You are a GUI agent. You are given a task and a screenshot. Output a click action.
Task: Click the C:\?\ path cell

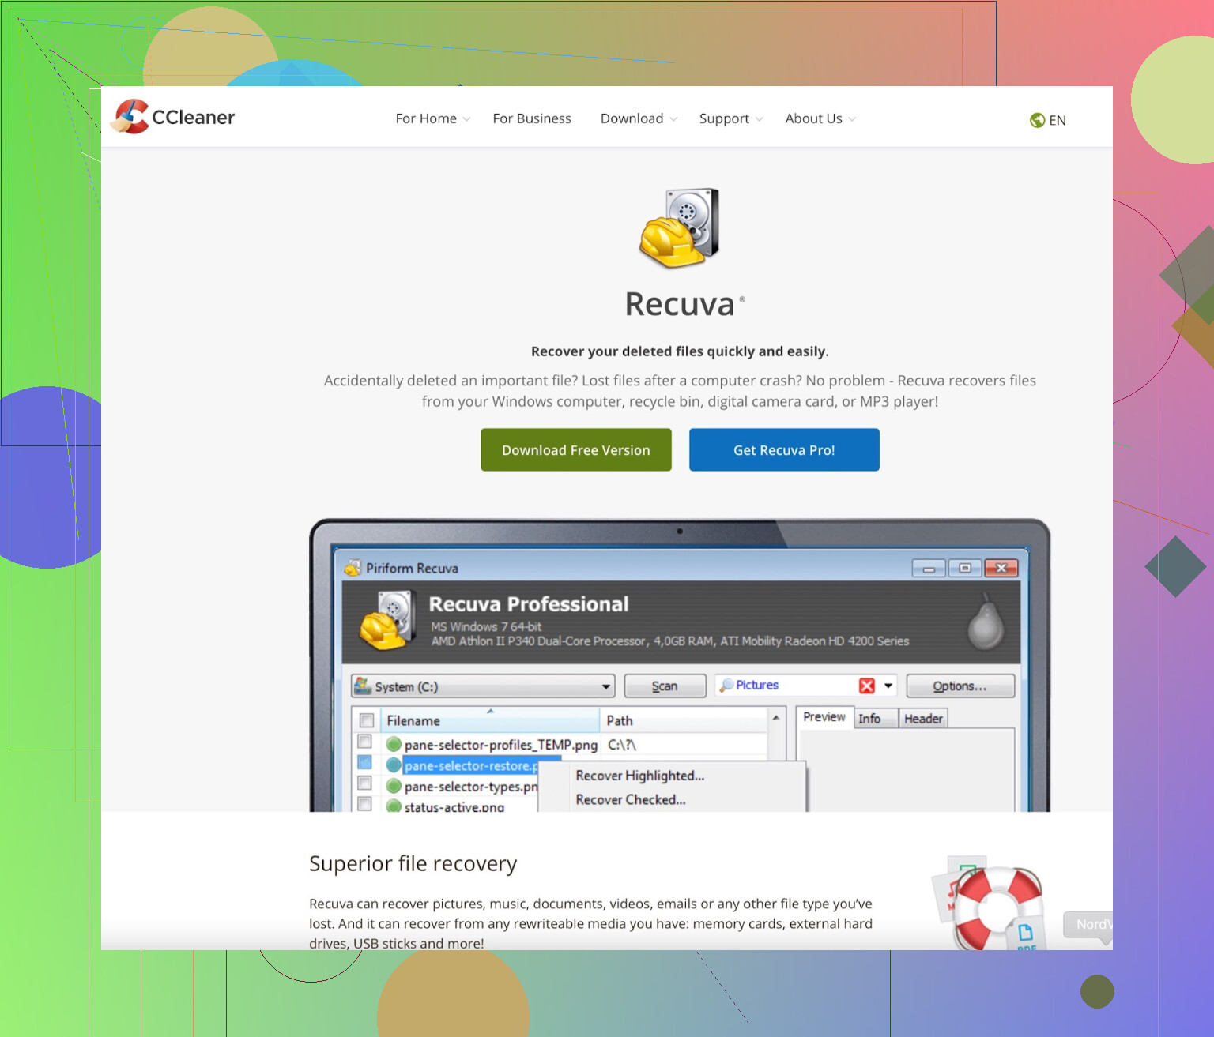(622, 745)
